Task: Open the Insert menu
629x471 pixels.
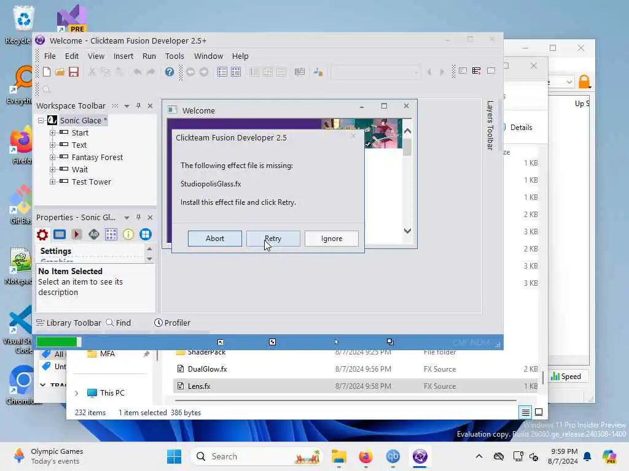Action: pos(123,56)
